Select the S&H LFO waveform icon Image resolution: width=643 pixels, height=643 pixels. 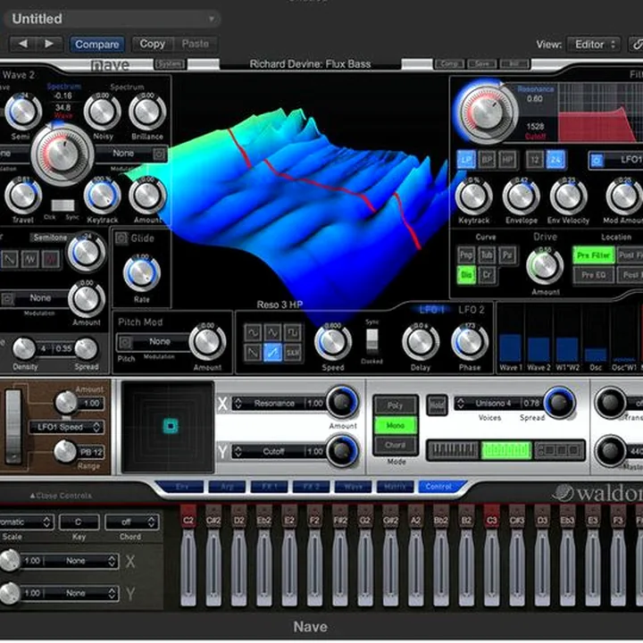[292, 352]
